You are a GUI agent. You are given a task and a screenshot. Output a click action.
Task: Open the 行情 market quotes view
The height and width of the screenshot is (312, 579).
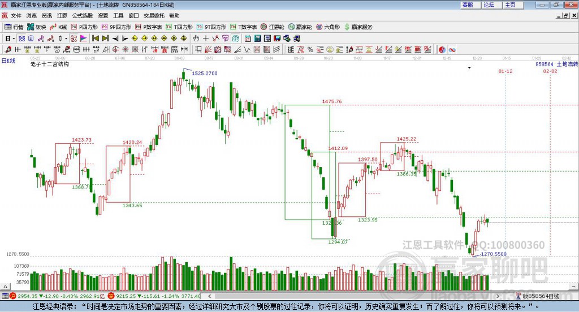coord(14,27)
